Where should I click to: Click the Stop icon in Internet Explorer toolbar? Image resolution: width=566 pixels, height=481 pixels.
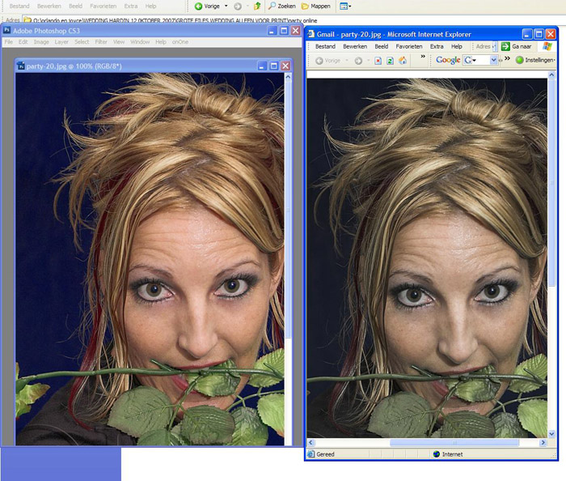coord(378,61)
